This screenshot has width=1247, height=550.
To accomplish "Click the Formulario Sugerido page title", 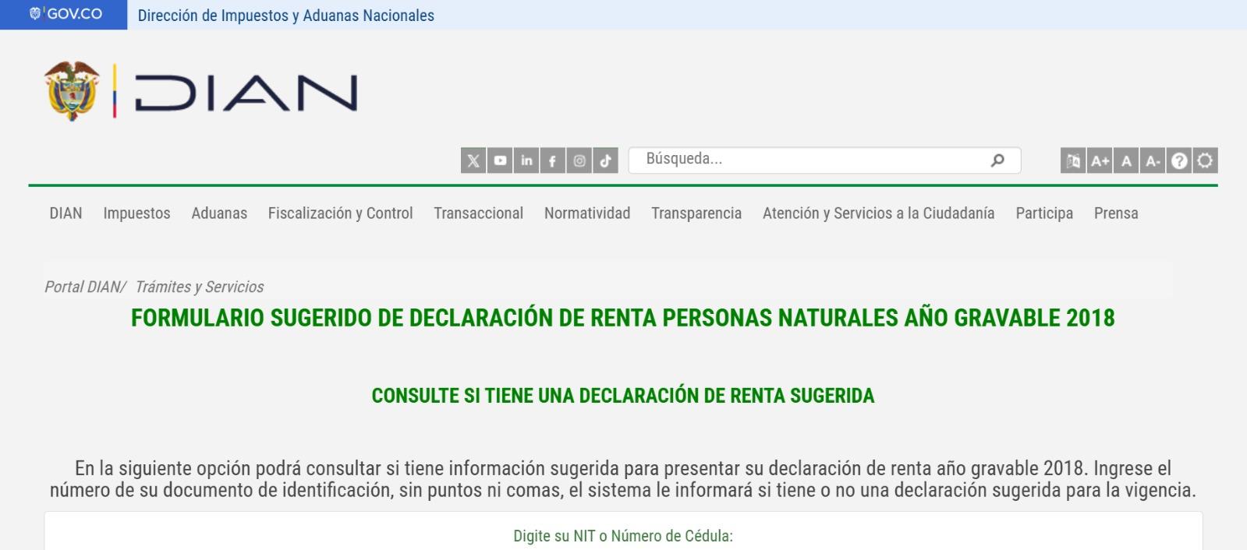I will [x=623, y=318].
